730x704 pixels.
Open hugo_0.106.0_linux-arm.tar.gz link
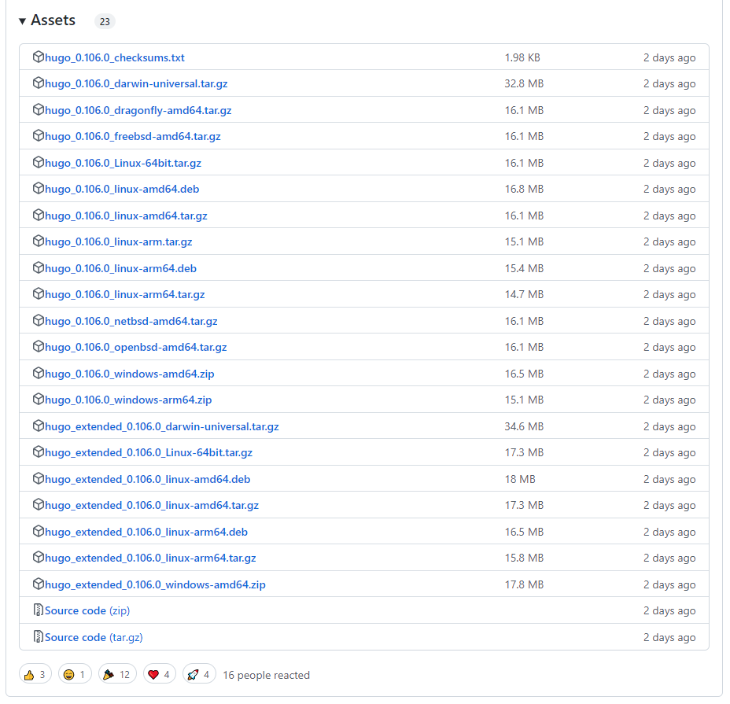coord(118,241)
